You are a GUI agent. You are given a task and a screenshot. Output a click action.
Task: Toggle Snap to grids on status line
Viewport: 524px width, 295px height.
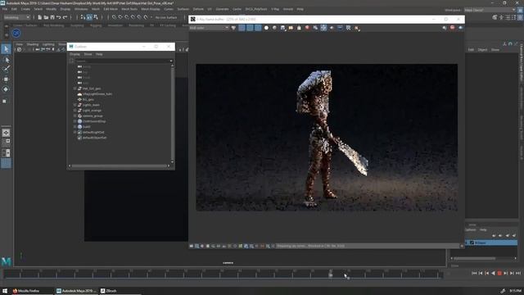coord(114,17)
